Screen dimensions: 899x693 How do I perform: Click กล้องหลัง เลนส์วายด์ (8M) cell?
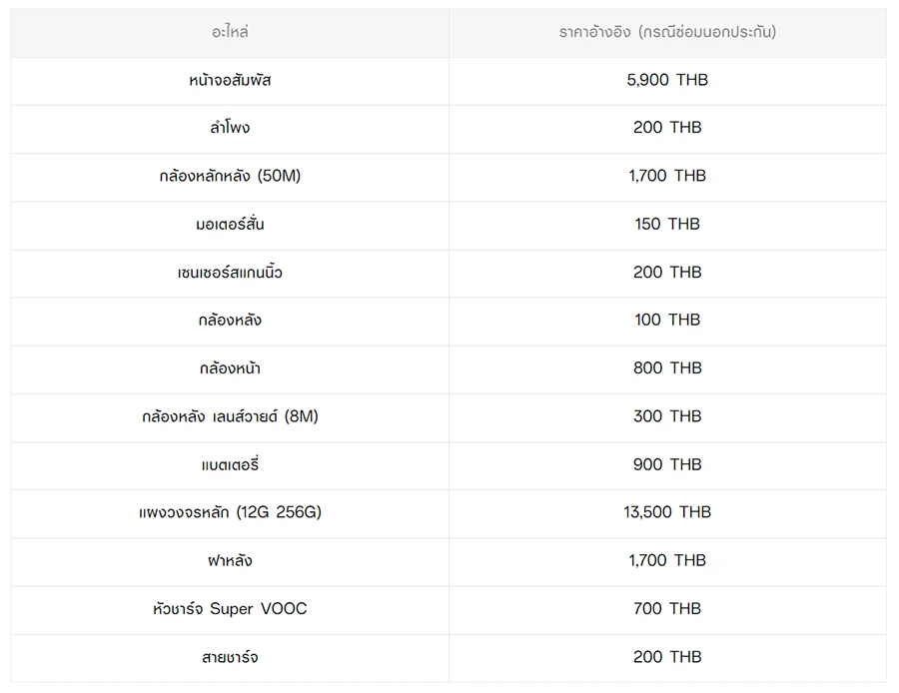230,416
